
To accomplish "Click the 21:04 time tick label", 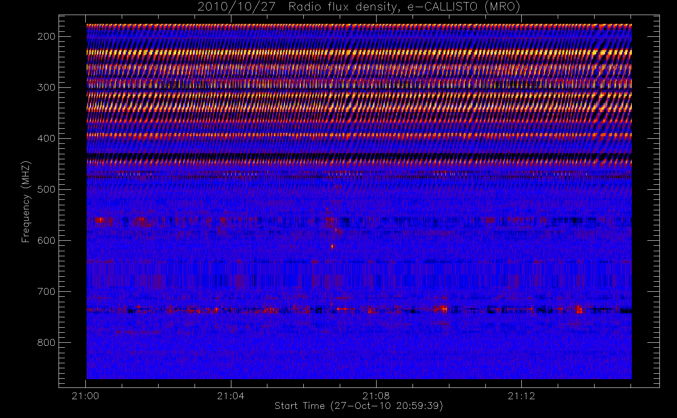I will pyautogui.click(x=231, y=396).
